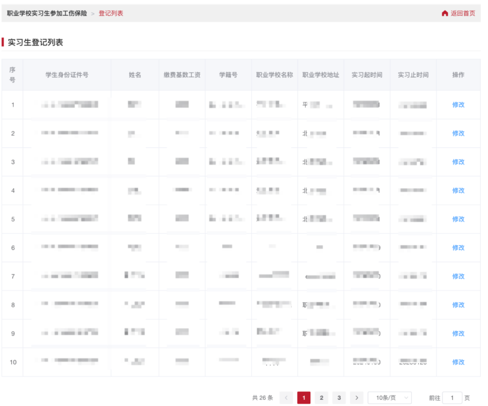Screen dimensions: 488x406
Task: Click the home icon beside 返回首页
Action: click(445, 14)
